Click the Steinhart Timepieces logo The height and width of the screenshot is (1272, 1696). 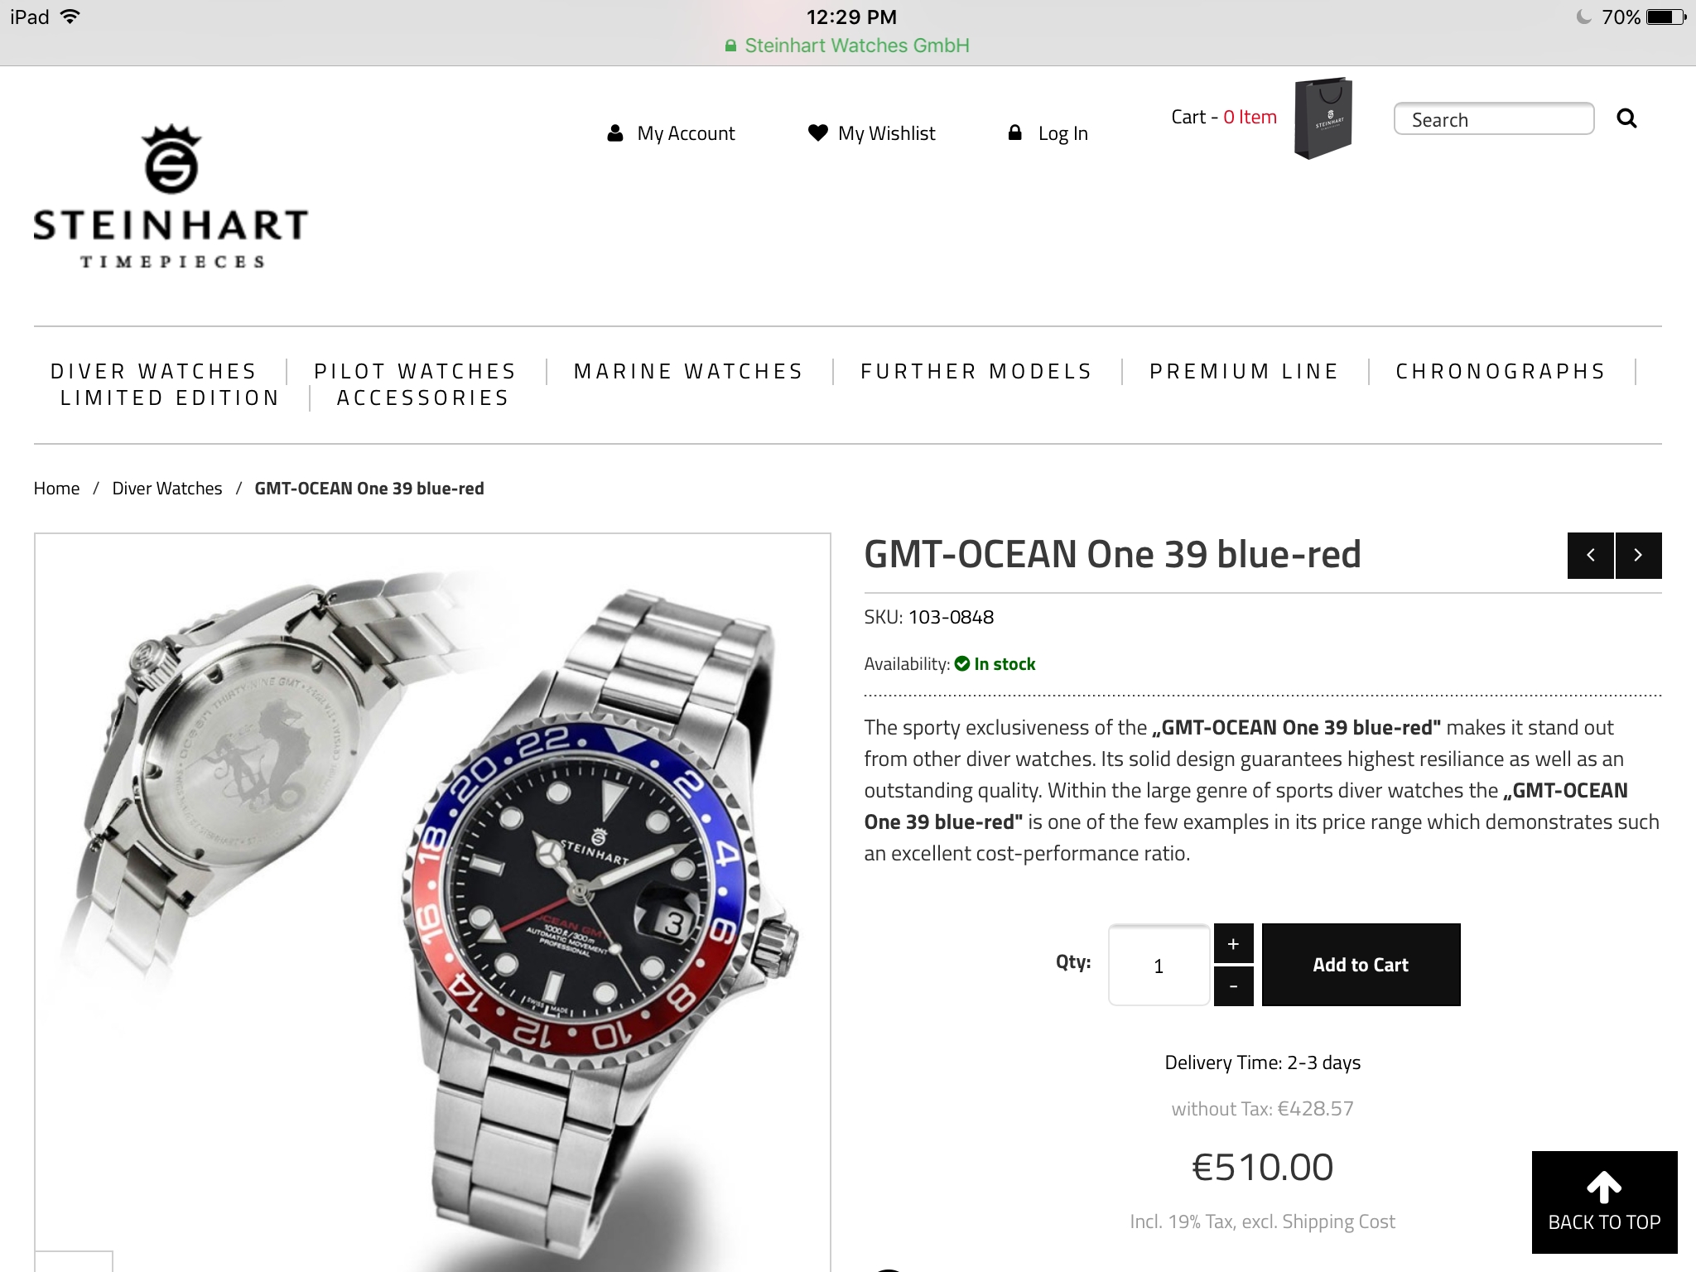171,197
